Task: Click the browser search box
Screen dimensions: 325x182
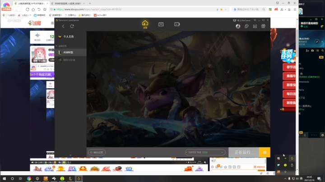Action: click(249, 9)
